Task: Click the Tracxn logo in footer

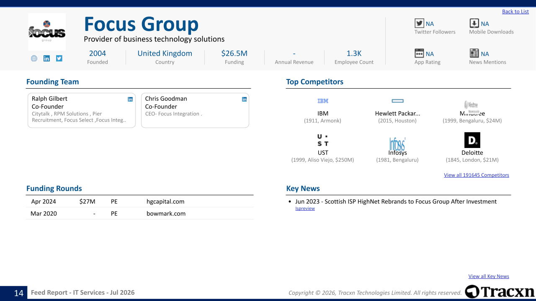Action: click(500, 292)
